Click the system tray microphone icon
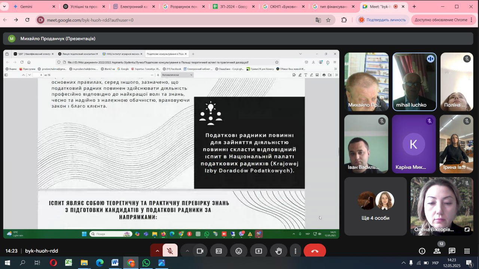This screenshot has height=269, width=479. pyautogui.click(x=411, y=263)
